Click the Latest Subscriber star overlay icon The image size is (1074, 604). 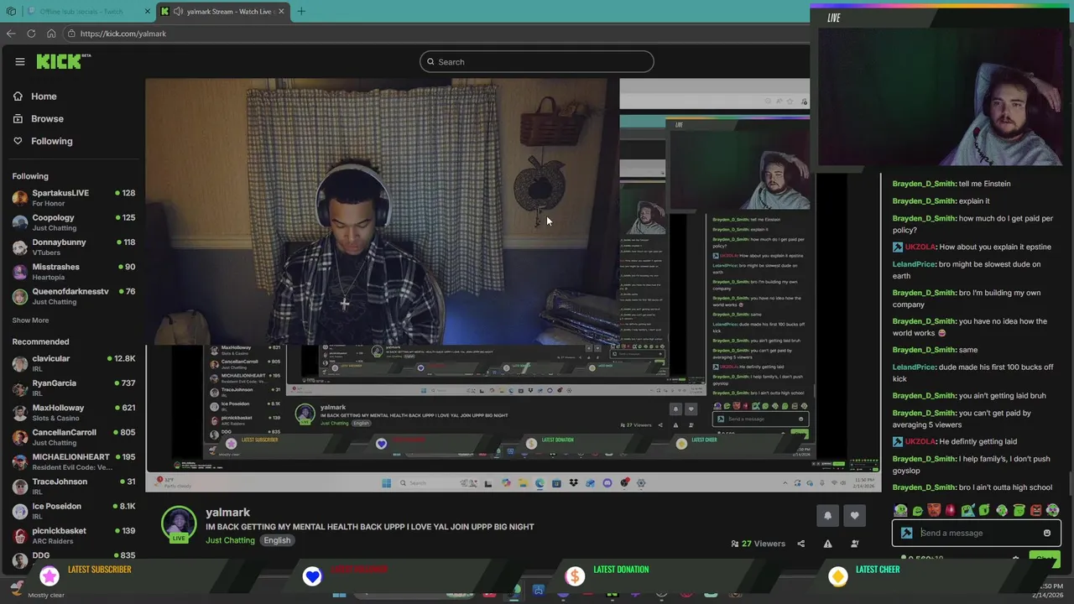(50, 575)
